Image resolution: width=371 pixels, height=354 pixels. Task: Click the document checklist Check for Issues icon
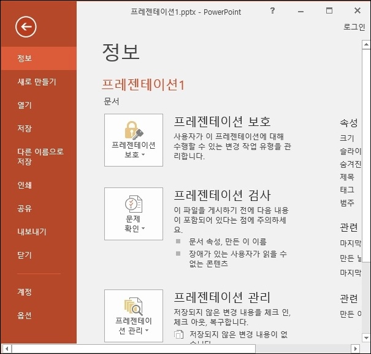134,203
